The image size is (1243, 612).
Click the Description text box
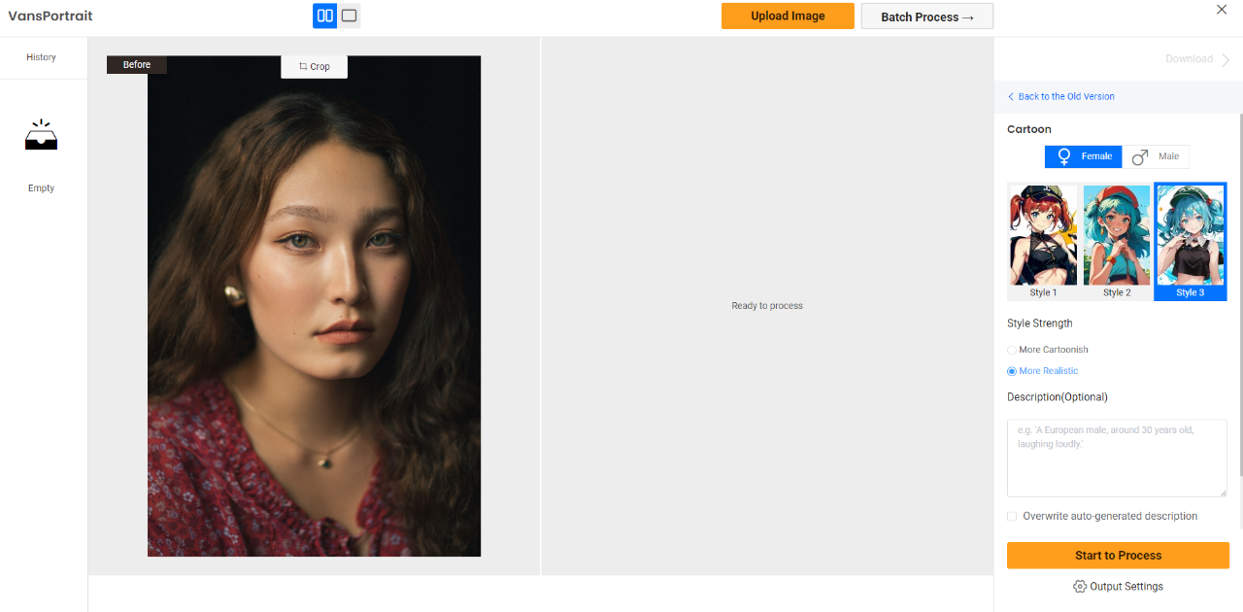[1117, 459]
